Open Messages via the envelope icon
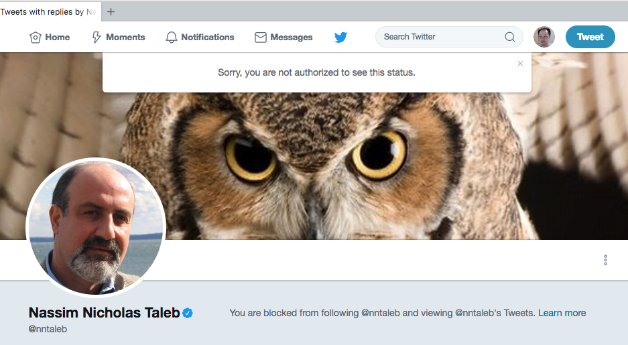This screenshot has width=628, height=345. (x=261, y=38)
